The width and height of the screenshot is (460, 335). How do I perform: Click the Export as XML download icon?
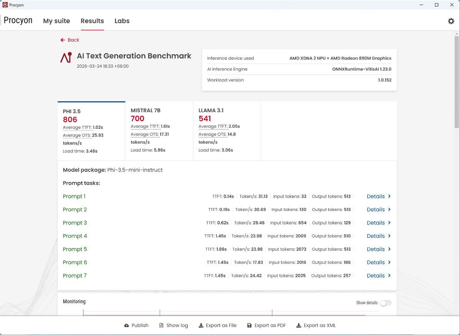(299, 325)
